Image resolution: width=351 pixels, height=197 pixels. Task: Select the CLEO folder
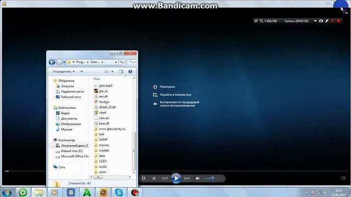point(100,161)
